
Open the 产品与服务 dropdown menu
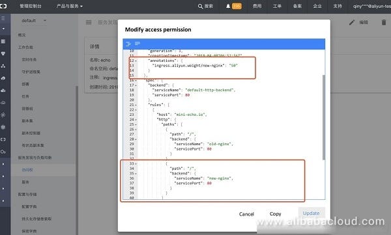tap(69, 6)
